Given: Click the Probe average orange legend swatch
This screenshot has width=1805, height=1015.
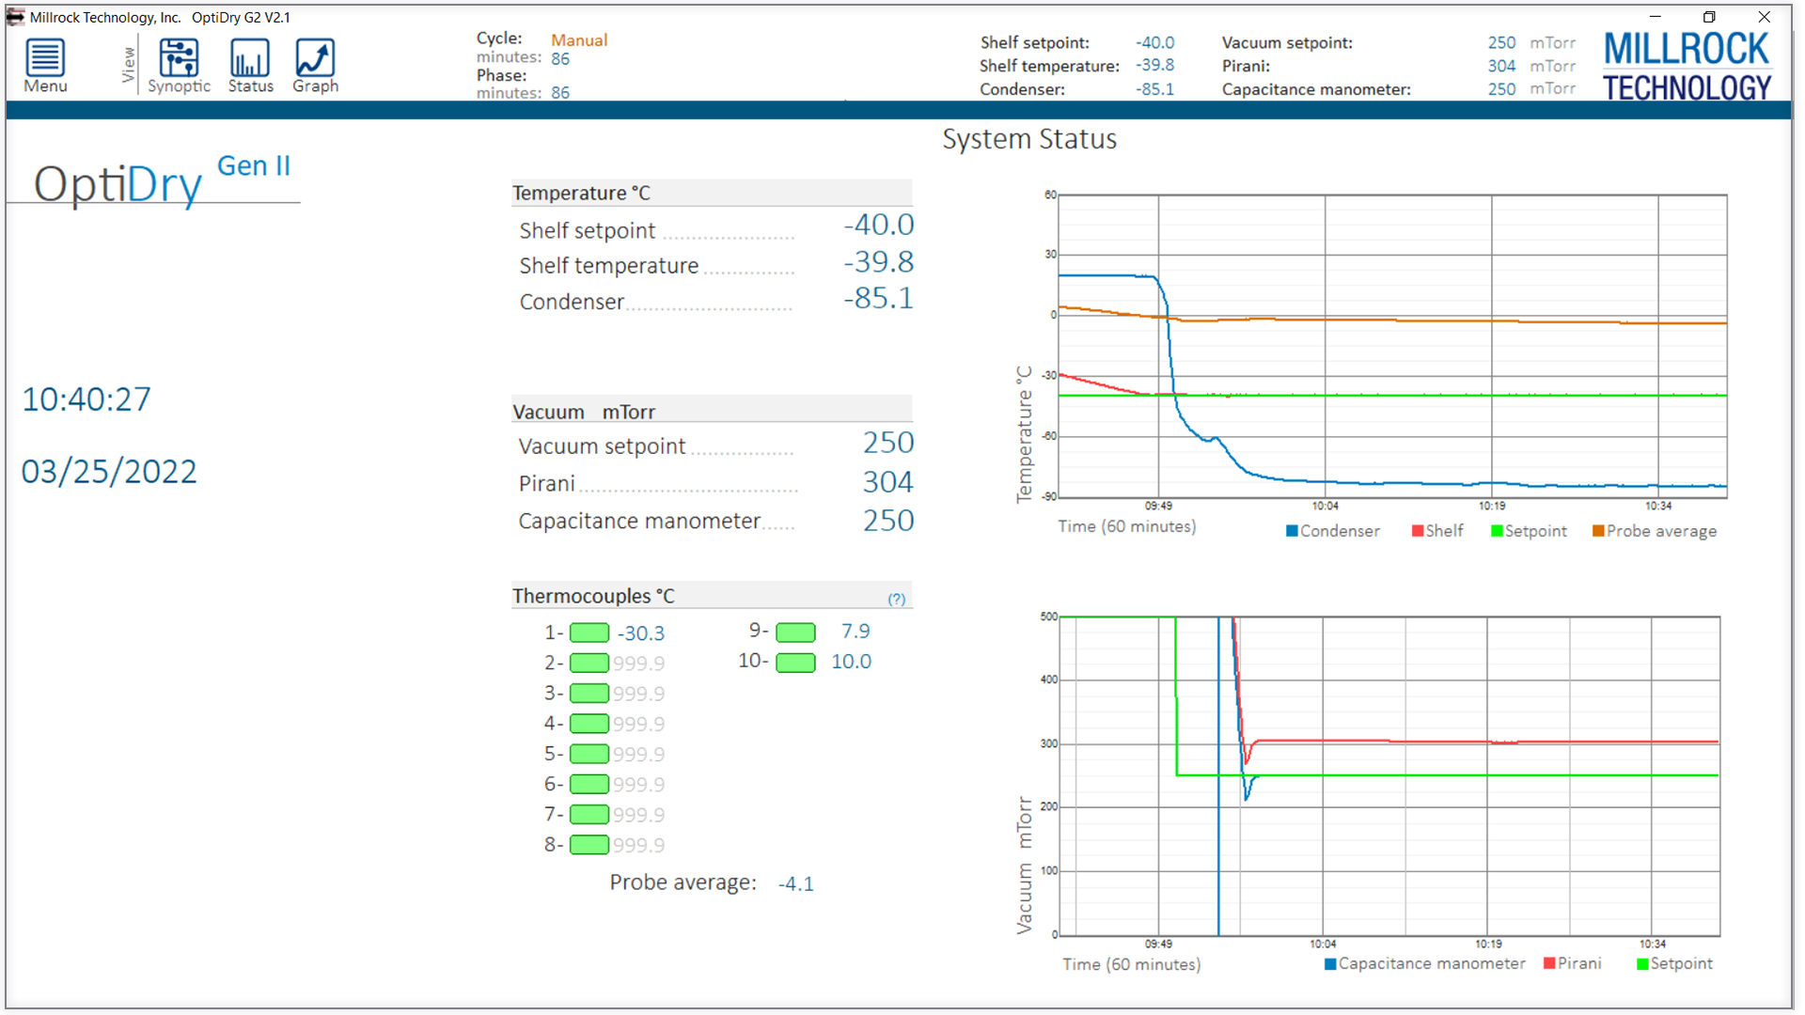Looking at the screenshot, I should click(1597, 531).
